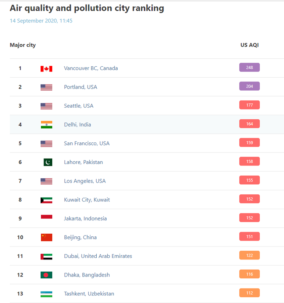Click the Bangladesh flag icon

pos(46,275)
